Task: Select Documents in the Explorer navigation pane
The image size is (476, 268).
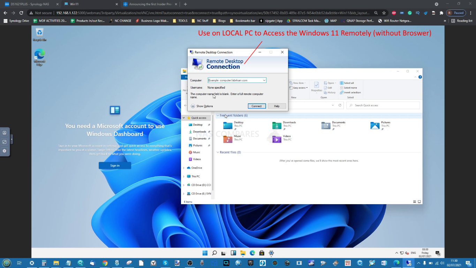Action: (x=198, y=139)
